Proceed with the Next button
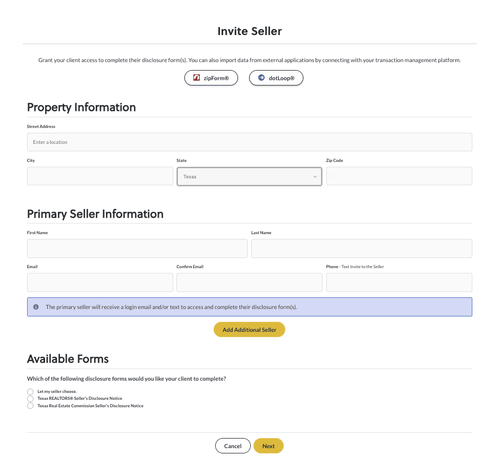The width and height of the screenshot is (492, 463). [269, 446]
